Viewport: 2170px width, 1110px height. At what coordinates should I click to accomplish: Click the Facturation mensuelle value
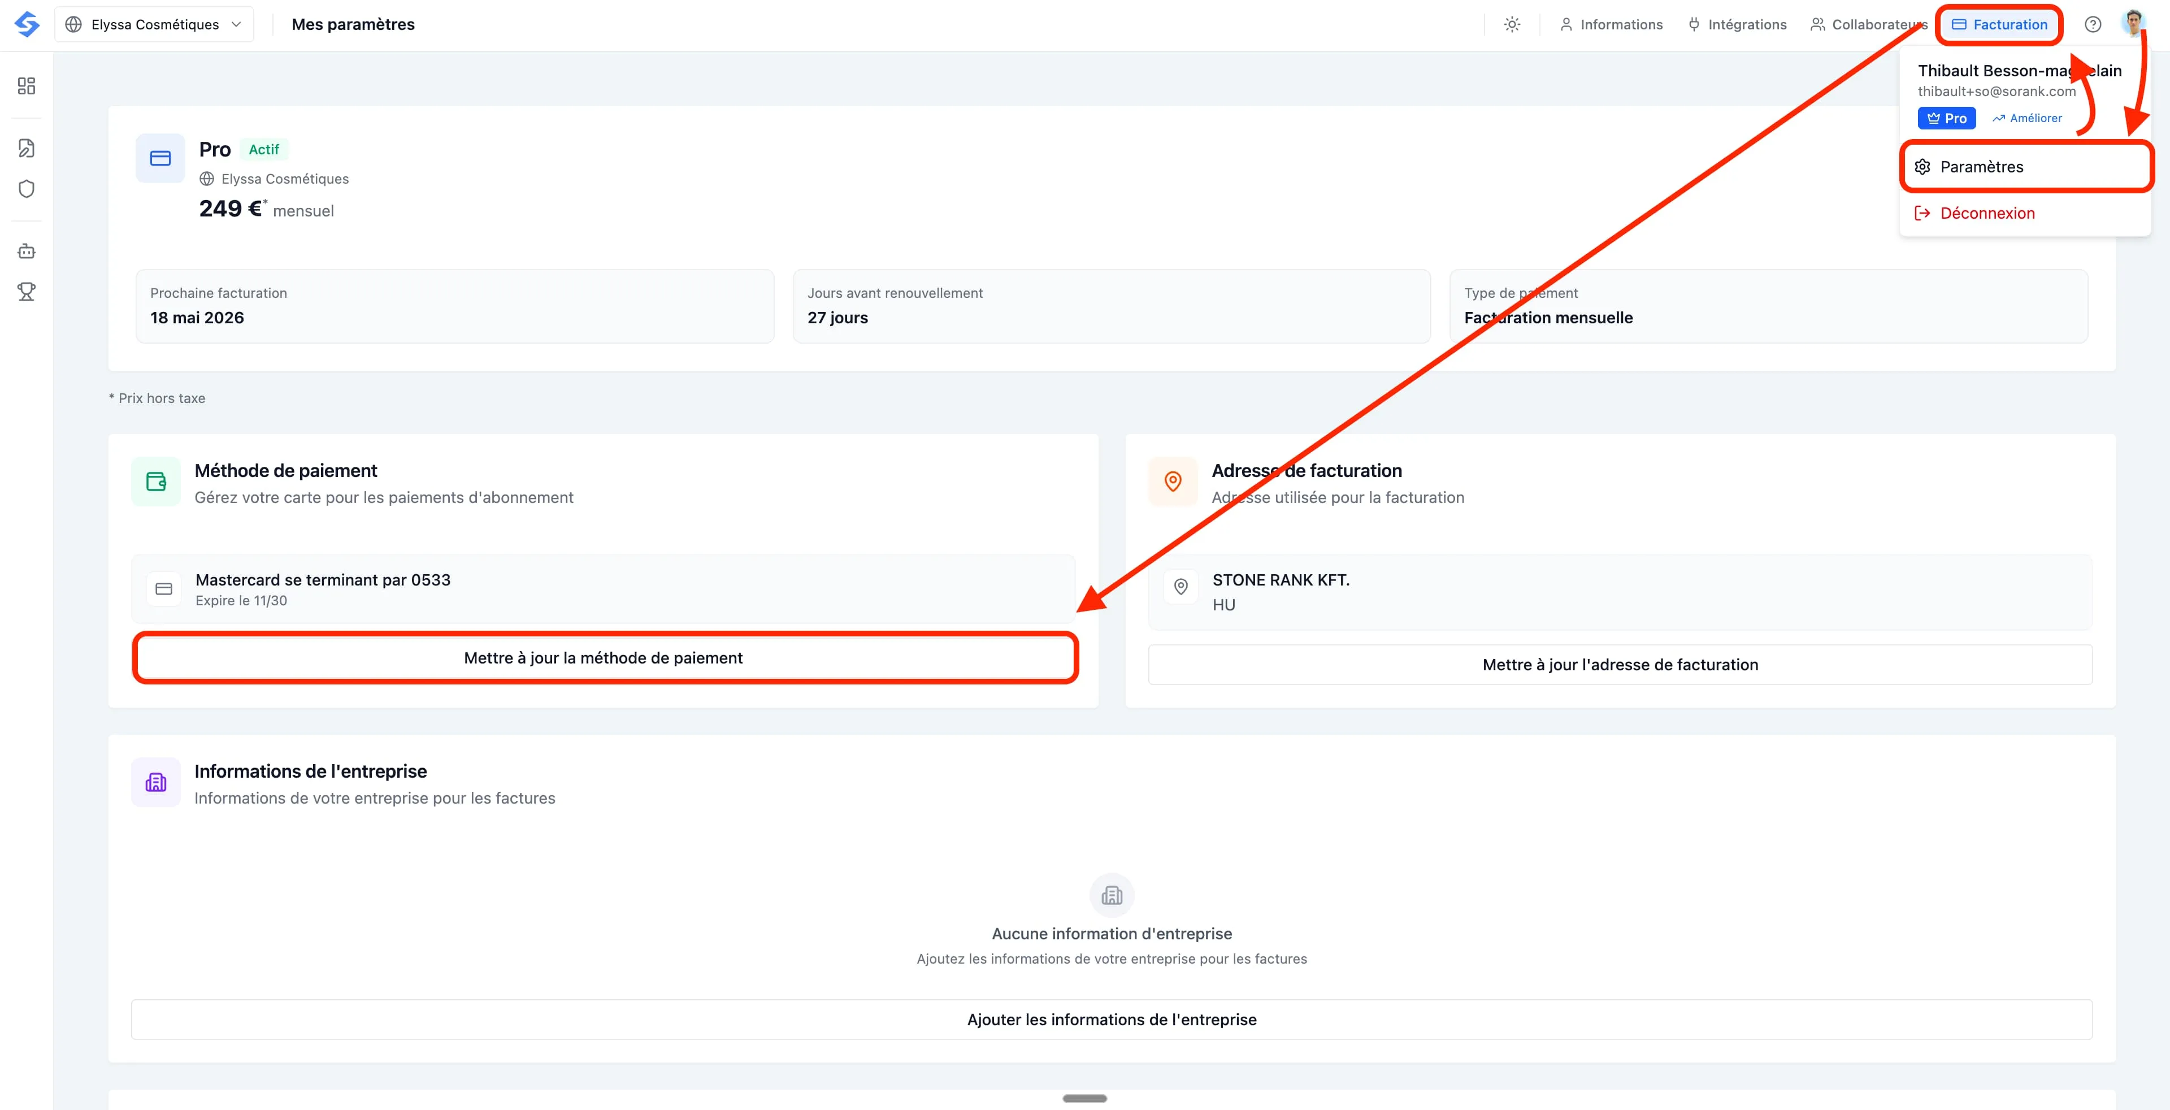click(x=1548, y=318)
